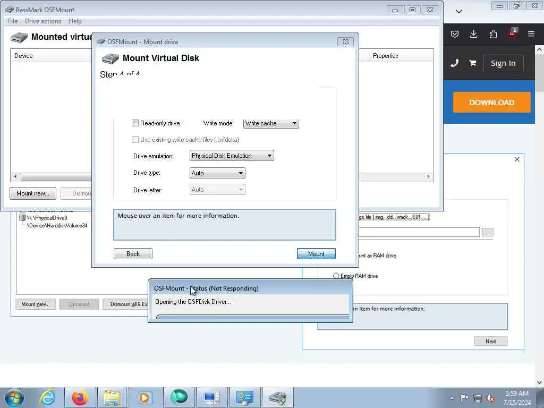The image size is (544, 408).
Task: Click the OSFMount Status dialog title bar
Action: tap(250, 288)
